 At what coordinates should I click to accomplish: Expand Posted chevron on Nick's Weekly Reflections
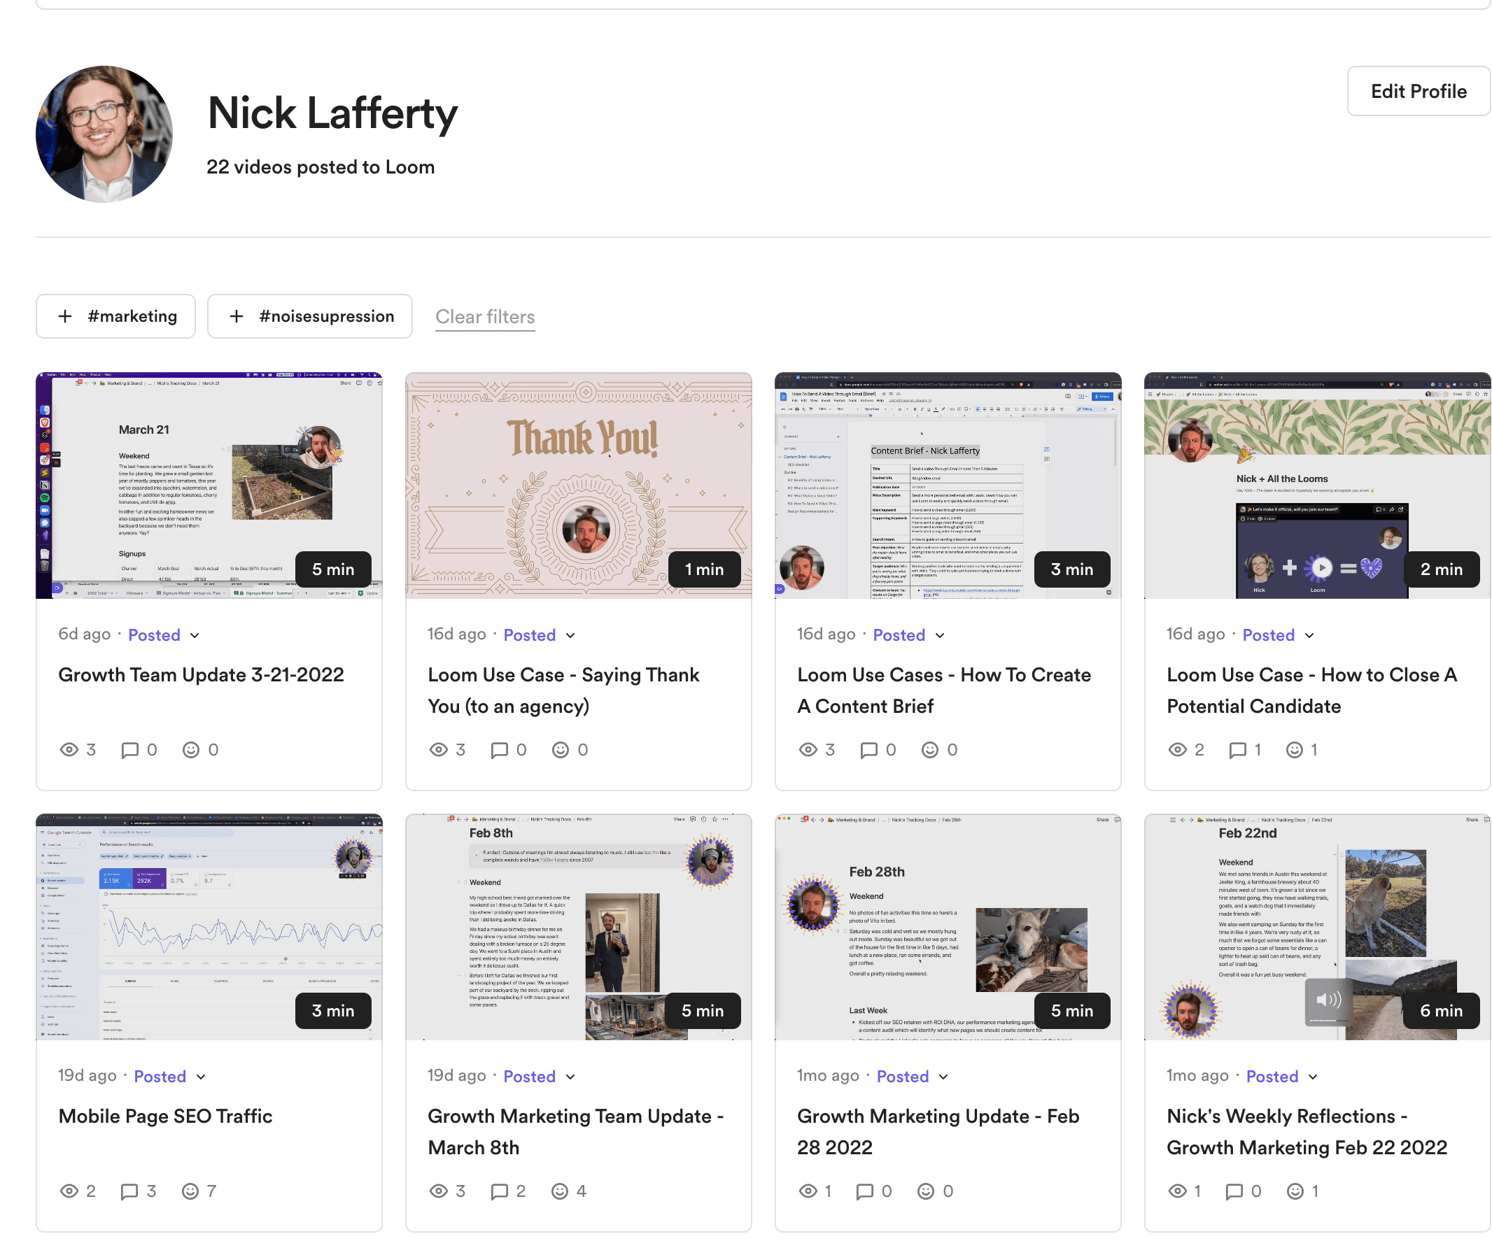coord(1313,1077)
